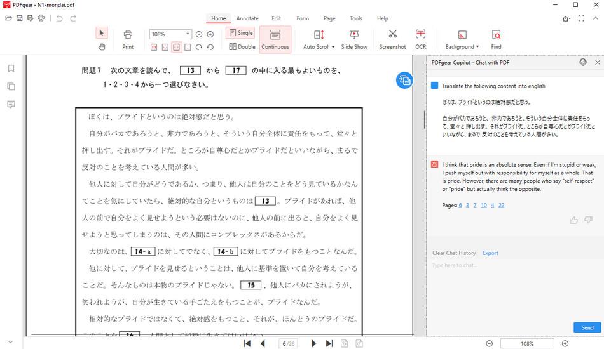Image resolution: width=604 pixels, height=349 pixels.
Task: Open the Annotate tab
Action: 247,18
